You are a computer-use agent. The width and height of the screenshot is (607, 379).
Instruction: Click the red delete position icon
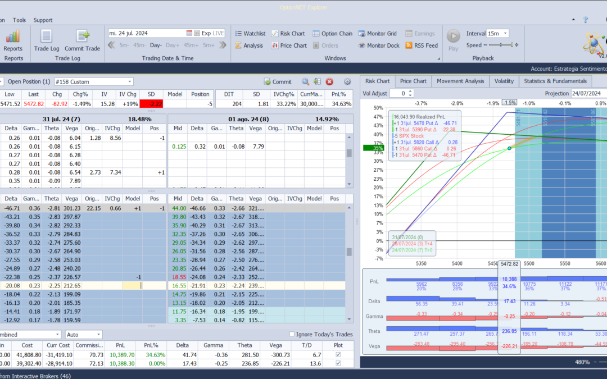point(329,82)
